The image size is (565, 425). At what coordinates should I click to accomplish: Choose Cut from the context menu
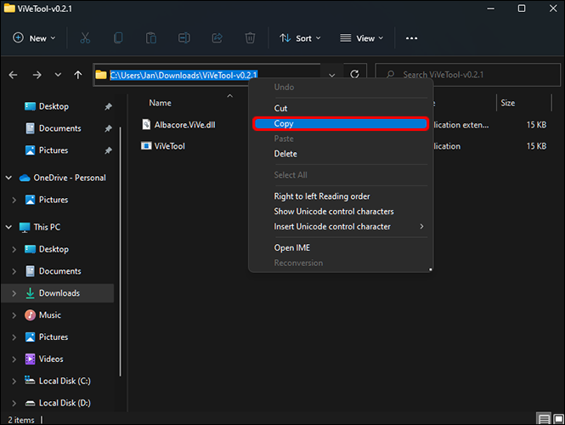281,109
